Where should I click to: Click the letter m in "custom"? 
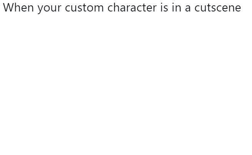click(98, 8)
